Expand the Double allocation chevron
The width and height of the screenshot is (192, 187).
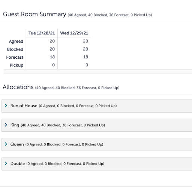tap(6, 163)
